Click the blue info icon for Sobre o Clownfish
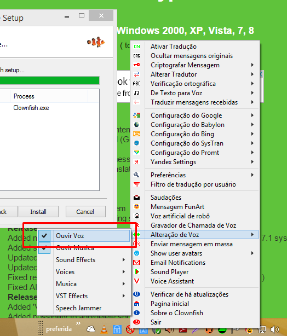Screen dimensions: 287x336 pyautogui.click(x=137, y=313)
